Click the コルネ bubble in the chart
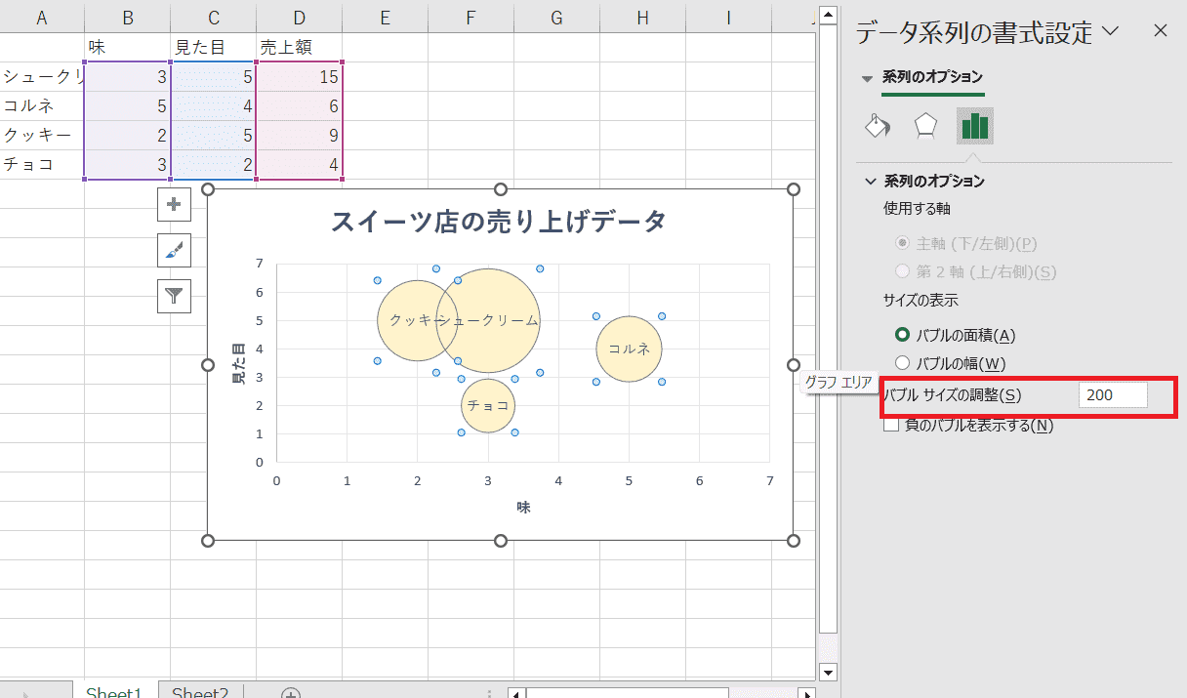The image size is (1187, 698). (x=630, y=349)
